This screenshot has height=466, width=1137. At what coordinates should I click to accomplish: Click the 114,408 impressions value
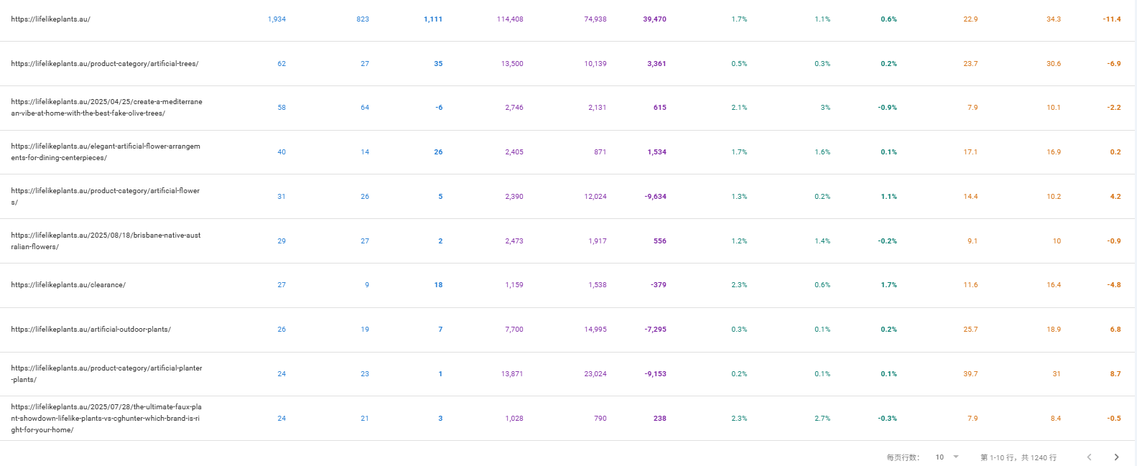(510, 19)
